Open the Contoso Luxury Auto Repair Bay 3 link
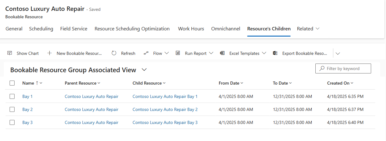Image resolution: width=386 pixels, height=141 pixels. 165,122
